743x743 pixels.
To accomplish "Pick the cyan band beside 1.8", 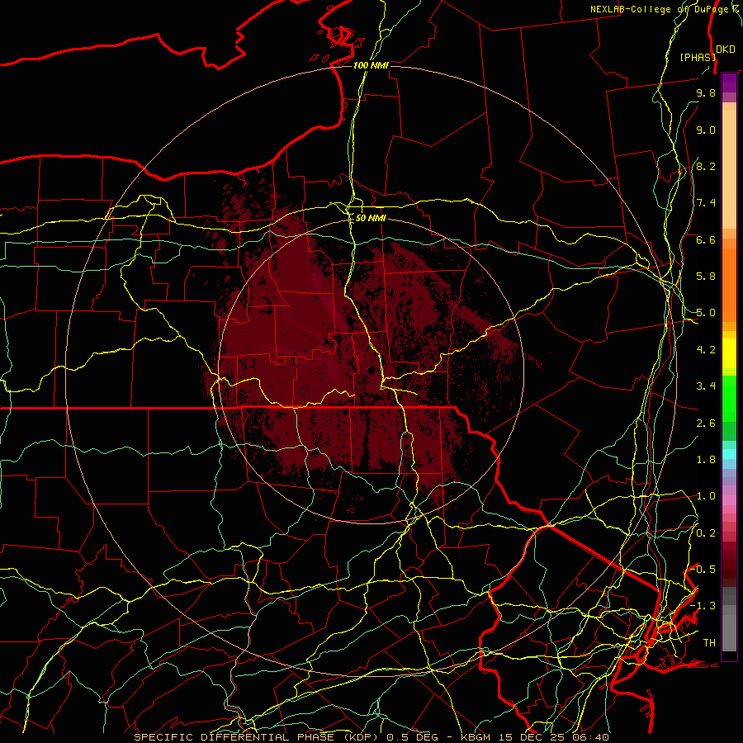I will (x=729, y=454).
